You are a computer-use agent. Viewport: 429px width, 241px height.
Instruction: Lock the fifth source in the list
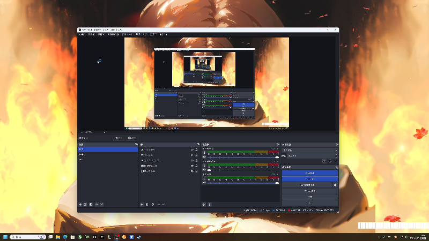tap(196, 171)
